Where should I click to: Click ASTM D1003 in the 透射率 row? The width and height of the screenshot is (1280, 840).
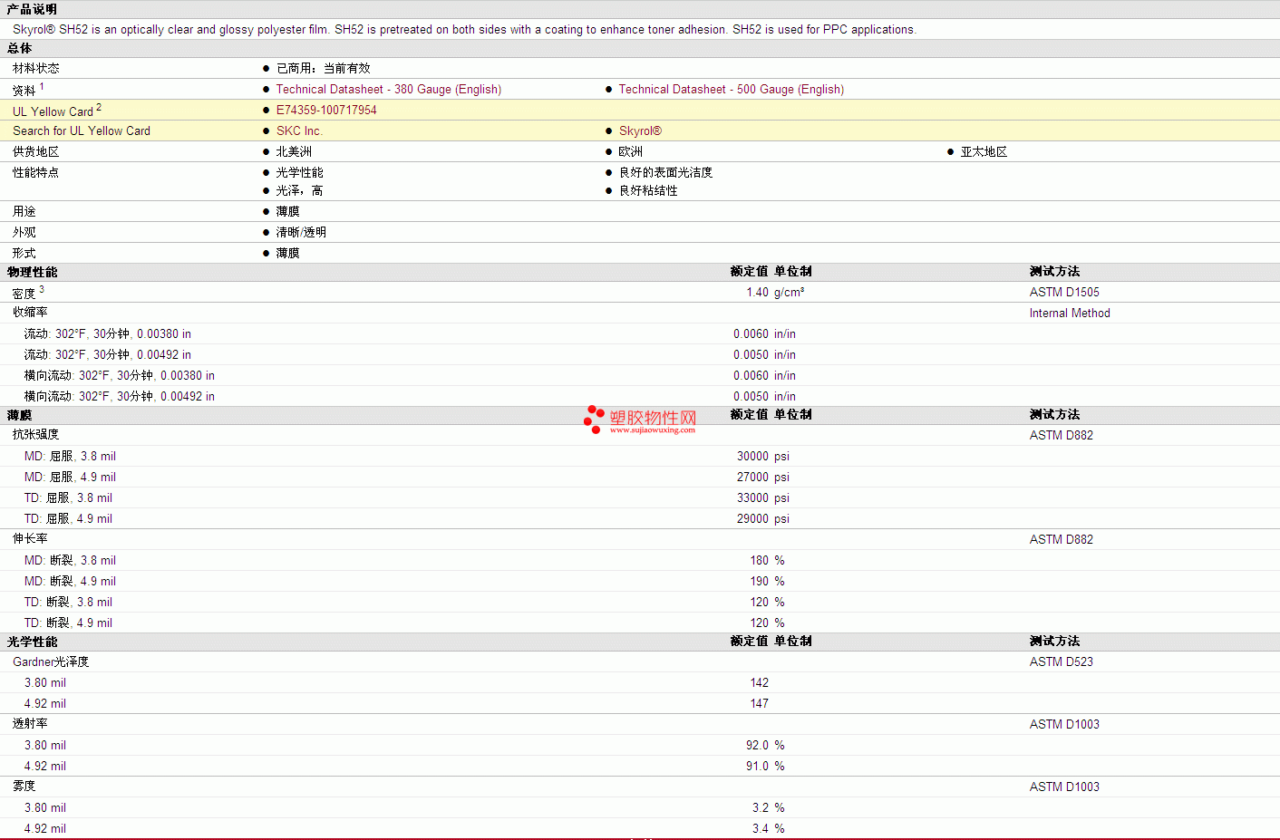pos(1064,724)
